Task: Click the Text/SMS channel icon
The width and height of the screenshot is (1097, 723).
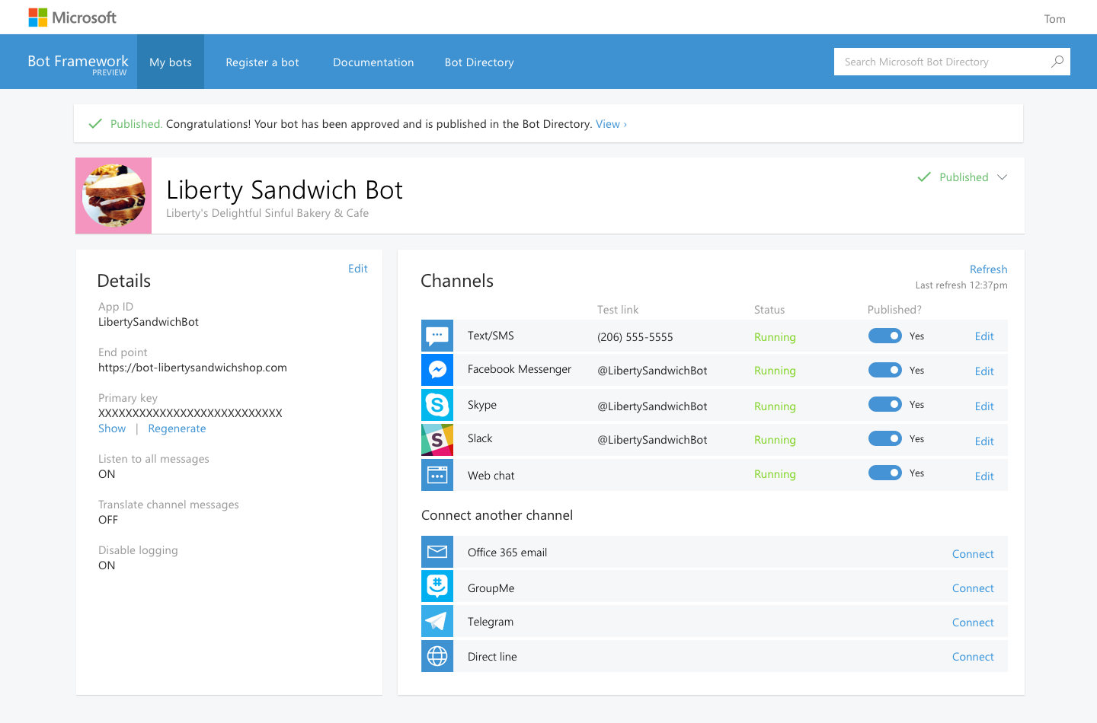Action: click(437, 336)
